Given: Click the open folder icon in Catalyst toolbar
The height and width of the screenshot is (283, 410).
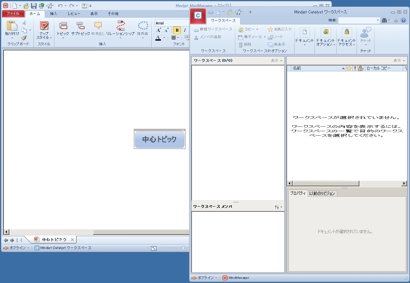Looking at the screenshot, I should [x=230, y=12].
